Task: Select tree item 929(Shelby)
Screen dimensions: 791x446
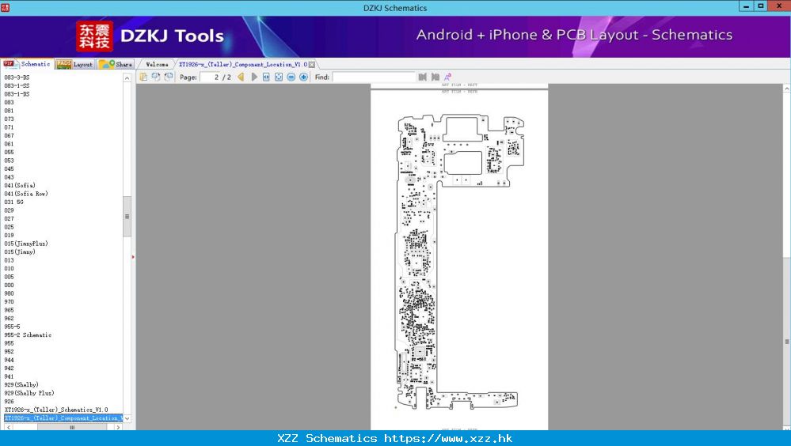Action: [x=21, y=385]
